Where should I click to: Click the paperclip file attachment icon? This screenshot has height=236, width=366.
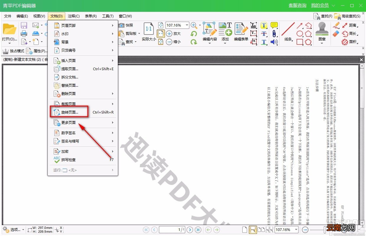pyautogui.click(x=274, y=34)
